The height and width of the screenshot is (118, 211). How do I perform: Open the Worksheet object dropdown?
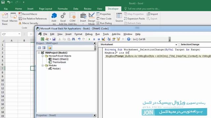(176, 45)
